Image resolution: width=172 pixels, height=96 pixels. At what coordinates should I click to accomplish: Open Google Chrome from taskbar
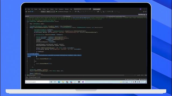pyautogui.click(x=67, y=82)
